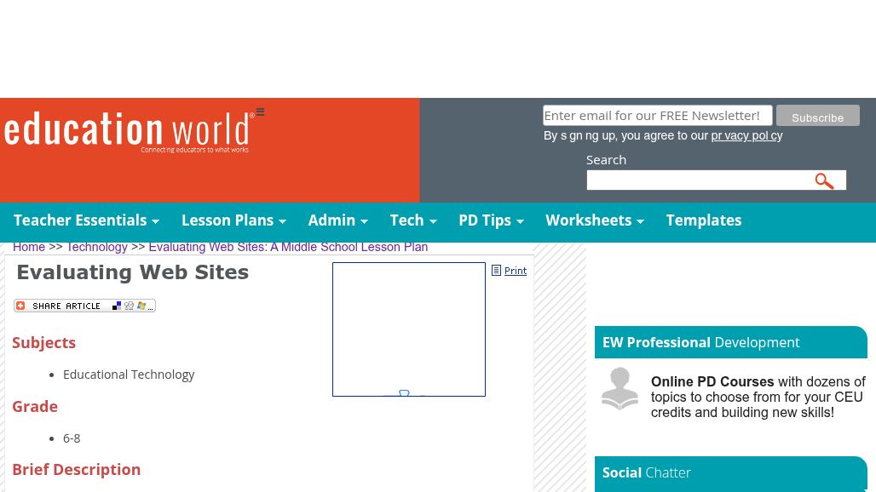Focus the newsletter email input field
Image resolution: width=876 pixels, height=492 pixels.
pos(657,116)
